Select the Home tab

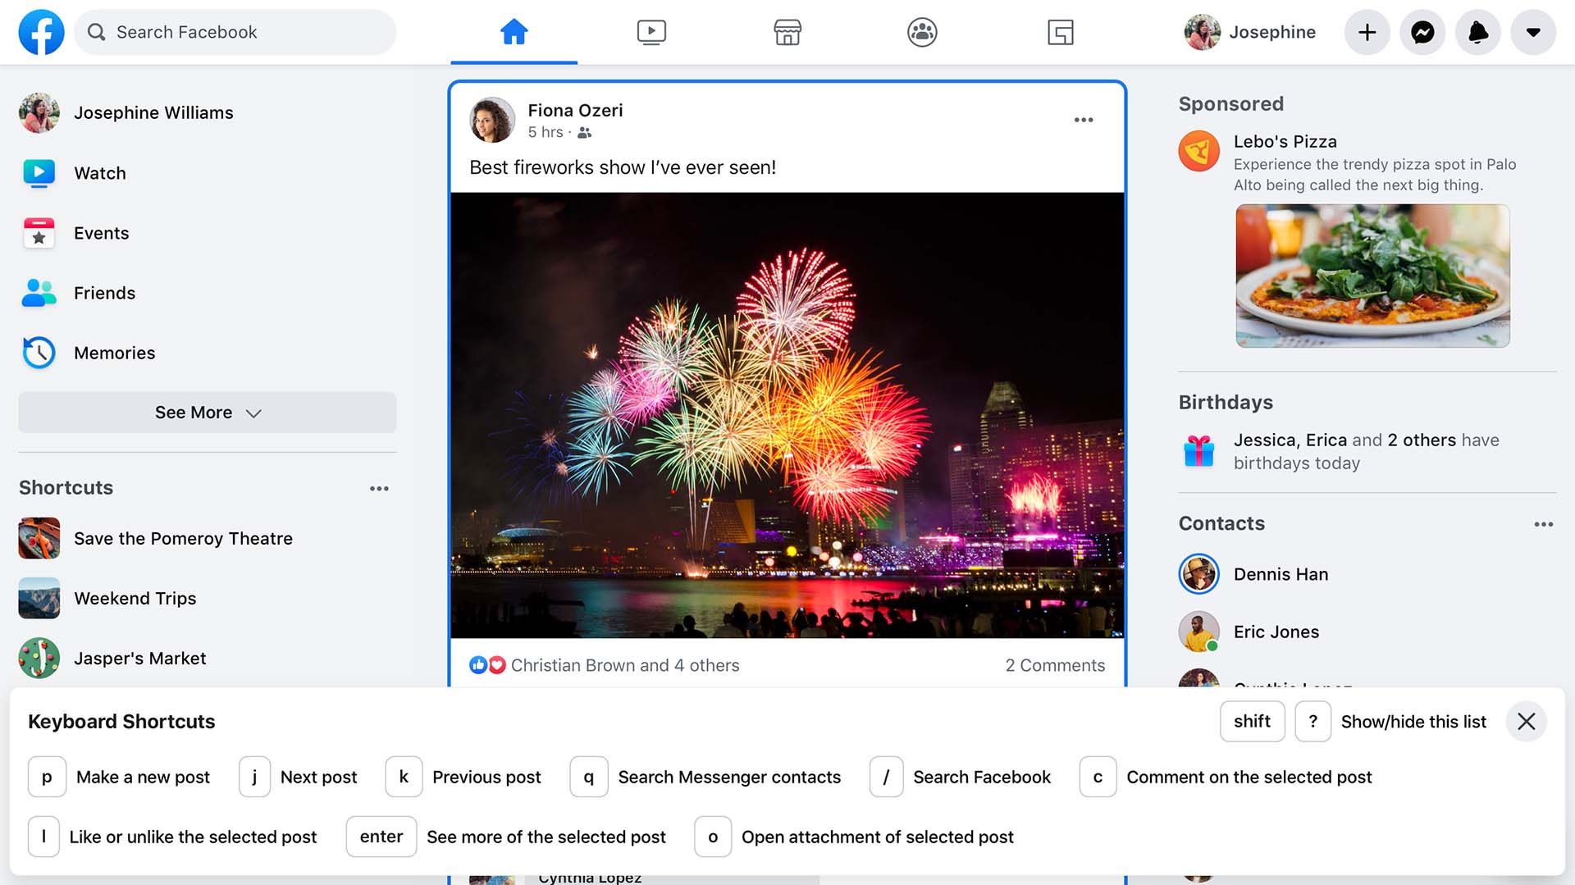[x=514, y=32]
